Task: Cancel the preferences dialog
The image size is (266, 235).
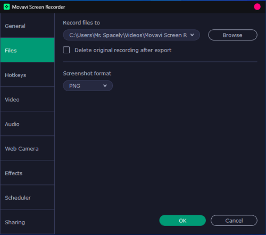Action: 234,221
